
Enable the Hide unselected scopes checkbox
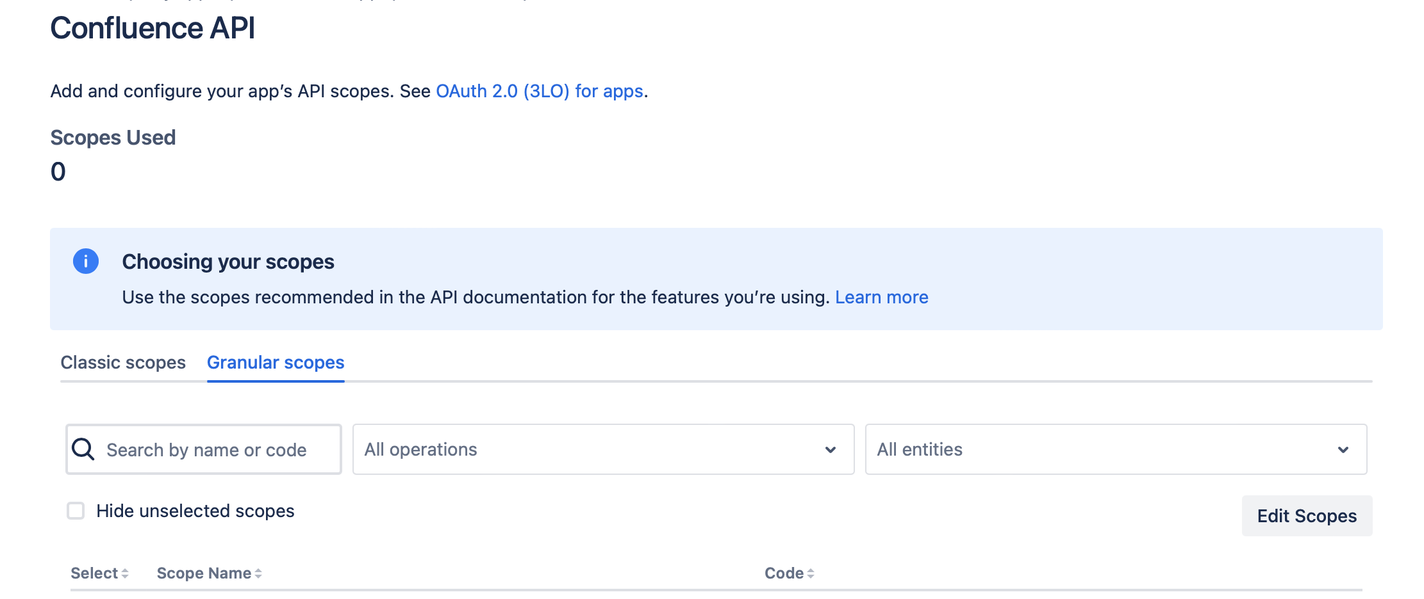(76, 510)
